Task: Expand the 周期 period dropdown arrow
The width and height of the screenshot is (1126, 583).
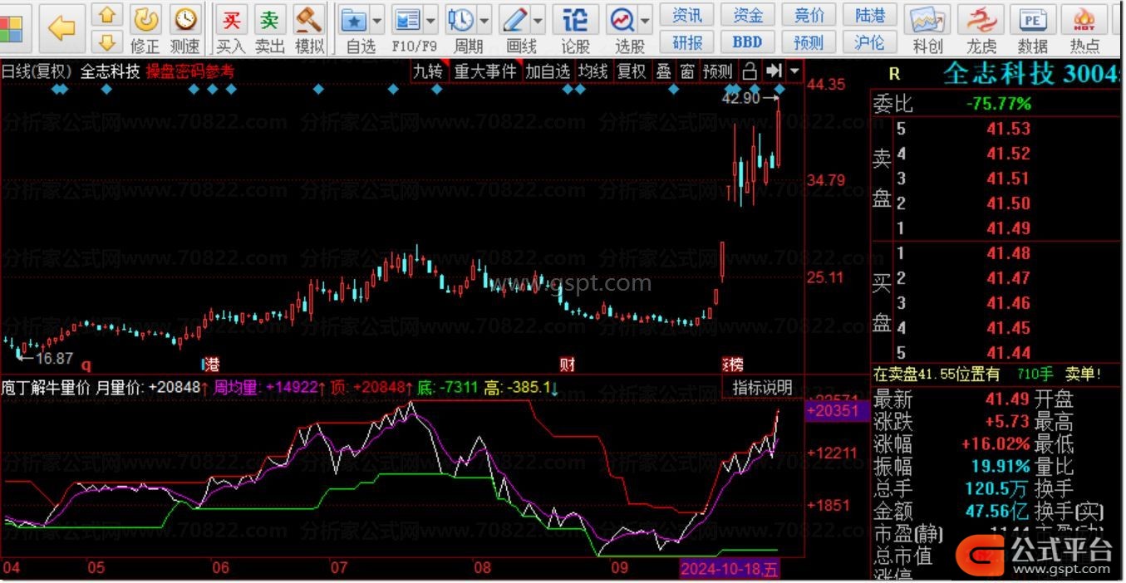Action: coord(484,20)
